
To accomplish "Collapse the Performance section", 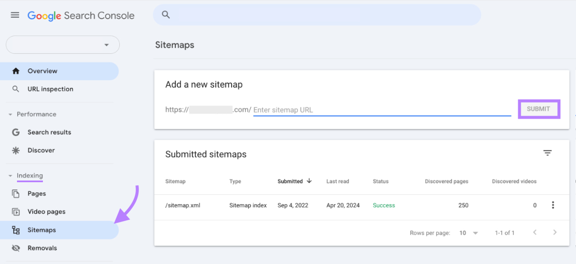I will pyautogui.click(x=10, y=114).
